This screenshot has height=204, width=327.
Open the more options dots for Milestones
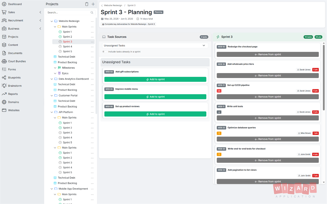[92, 68]
